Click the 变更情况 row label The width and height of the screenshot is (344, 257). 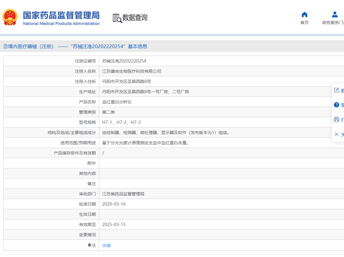(x=87, y=235)
